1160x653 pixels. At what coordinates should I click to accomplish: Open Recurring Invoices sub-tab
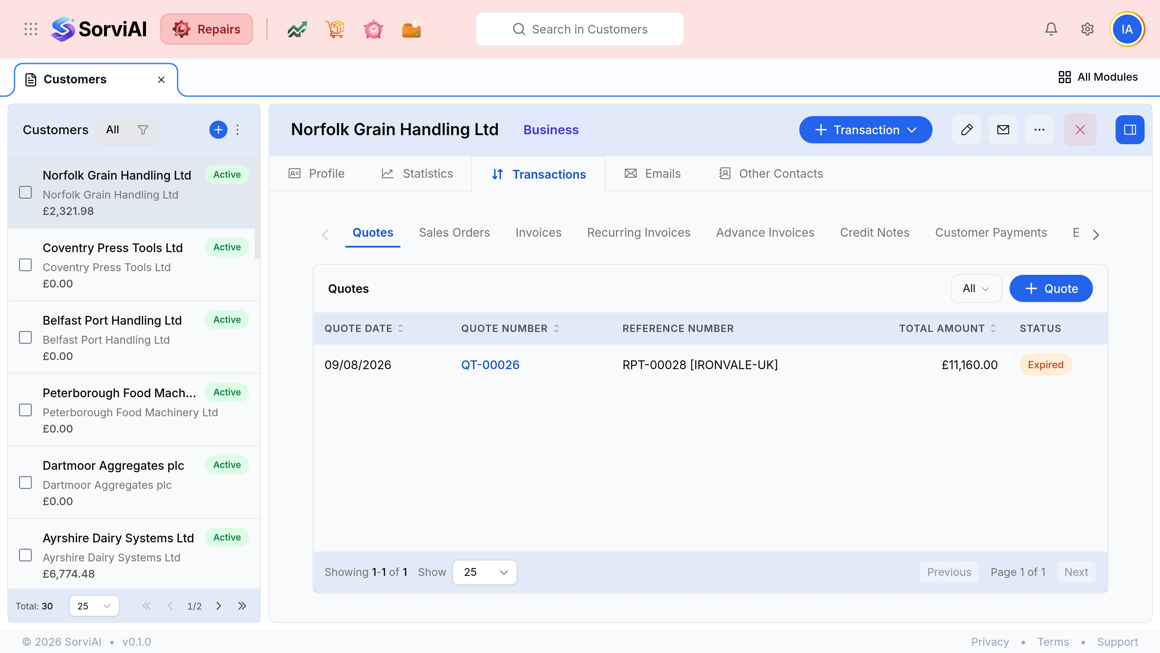(639, 232)
